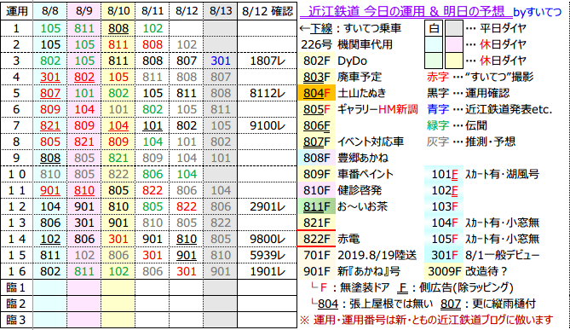570x330 pixels.
Task: Select the 臨3 row label
Action: (17, 320)
